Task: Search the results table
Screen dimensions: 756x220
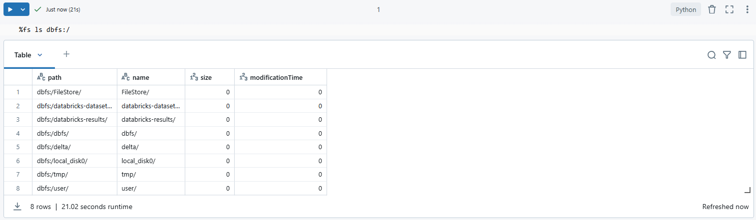Action: [712, 55]
